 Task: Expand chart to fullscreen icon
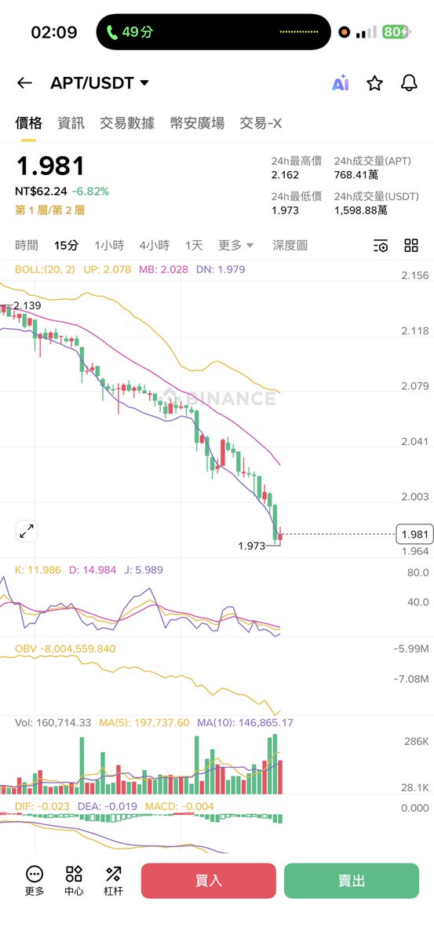(27, 531)
